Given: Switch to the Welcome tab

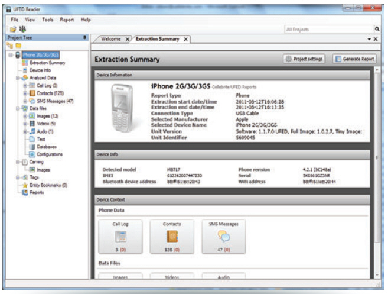Looking at the screenshot, I should point(111,39).
